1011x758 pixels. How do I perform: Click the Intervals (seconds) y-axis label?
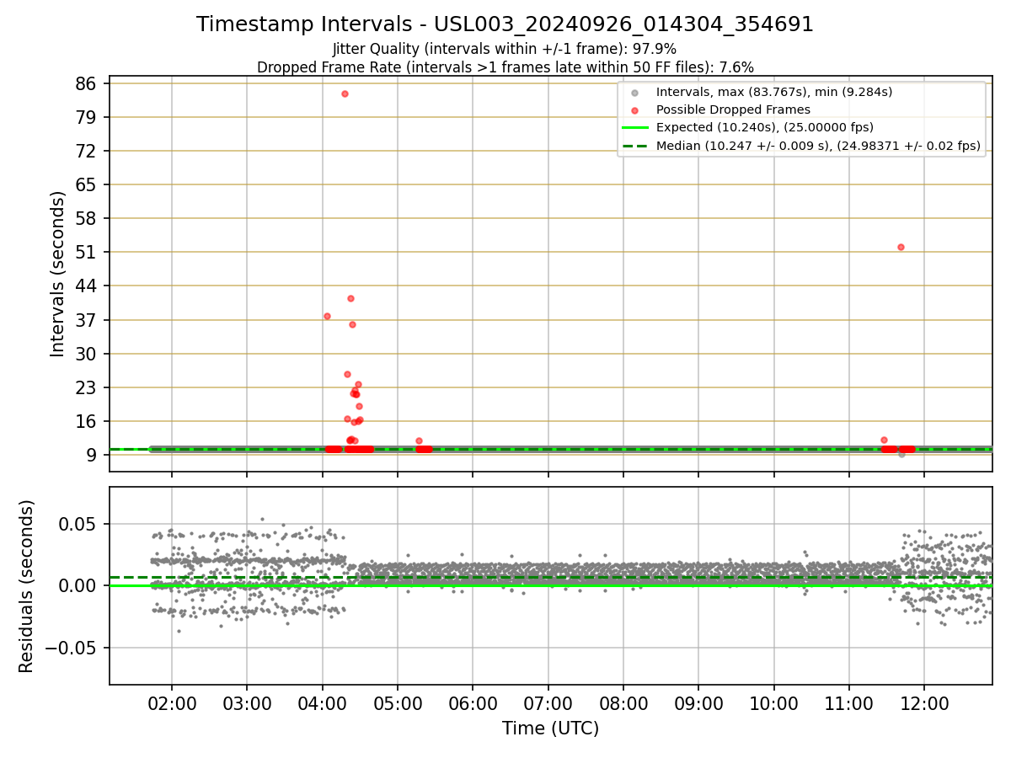(57, 274)
